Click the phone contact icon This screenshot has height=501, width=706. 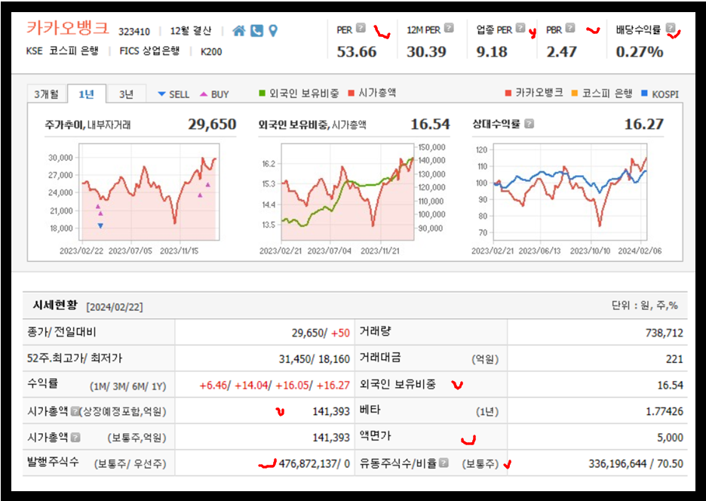point(256,31)
